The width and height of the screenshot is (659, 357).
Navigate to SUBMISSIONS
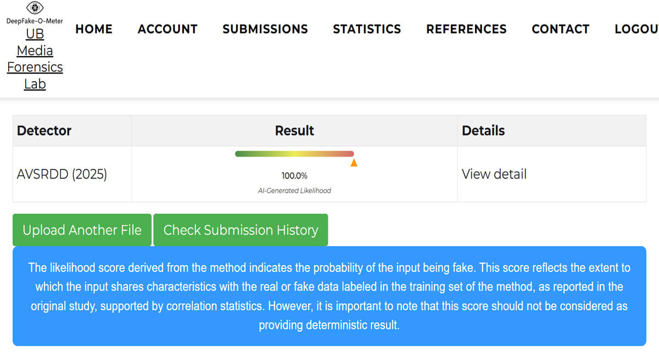(265, 29)
